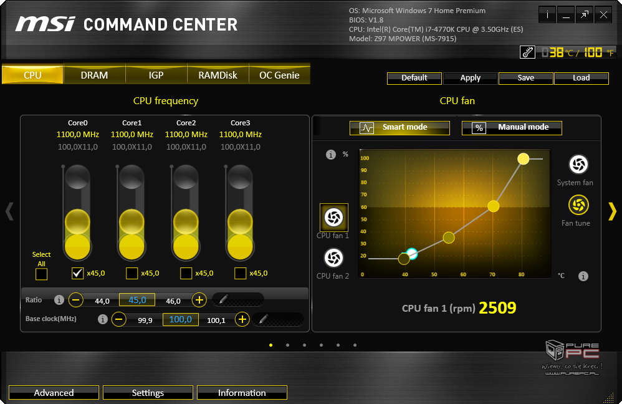The width and height of the screenshot is (622, 404).
Task: Select the CPU fan 2 icon
Action: coord(333,258)
